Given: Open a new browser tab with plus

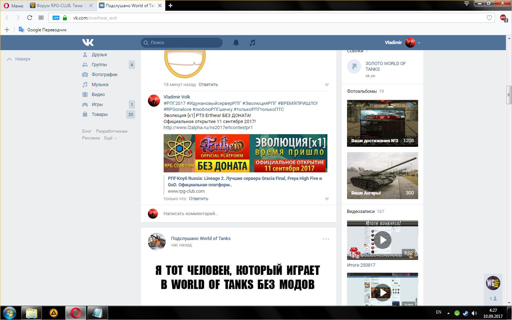Looking at the screenshot, I should pyautogui.click(x=170, y=6).
